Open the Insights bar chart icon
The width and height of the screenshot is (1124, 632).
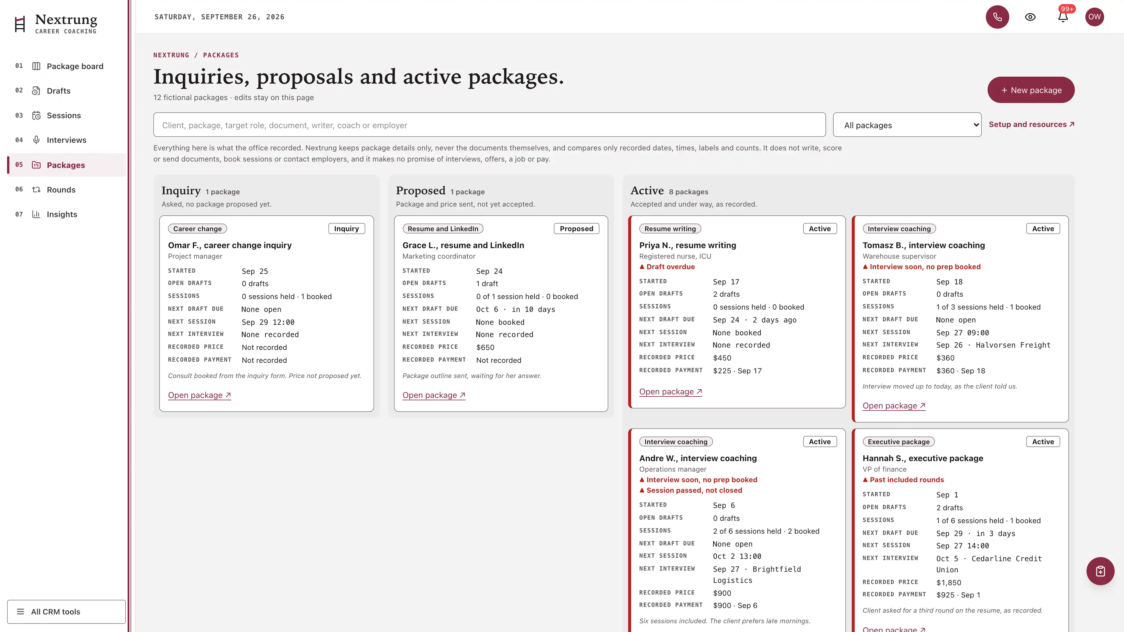click(36, 214)
